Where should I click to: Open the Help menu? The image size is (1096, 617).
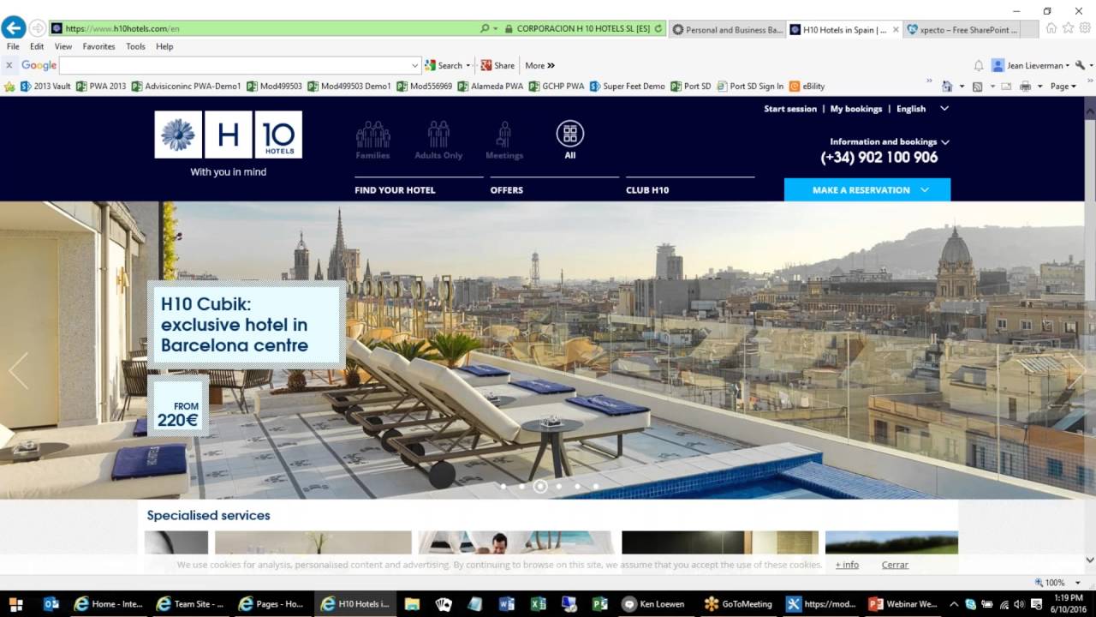coord(164,46)
